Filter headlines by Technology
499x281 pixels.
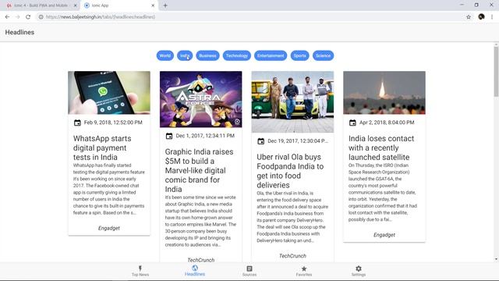[x=237, y=55]
